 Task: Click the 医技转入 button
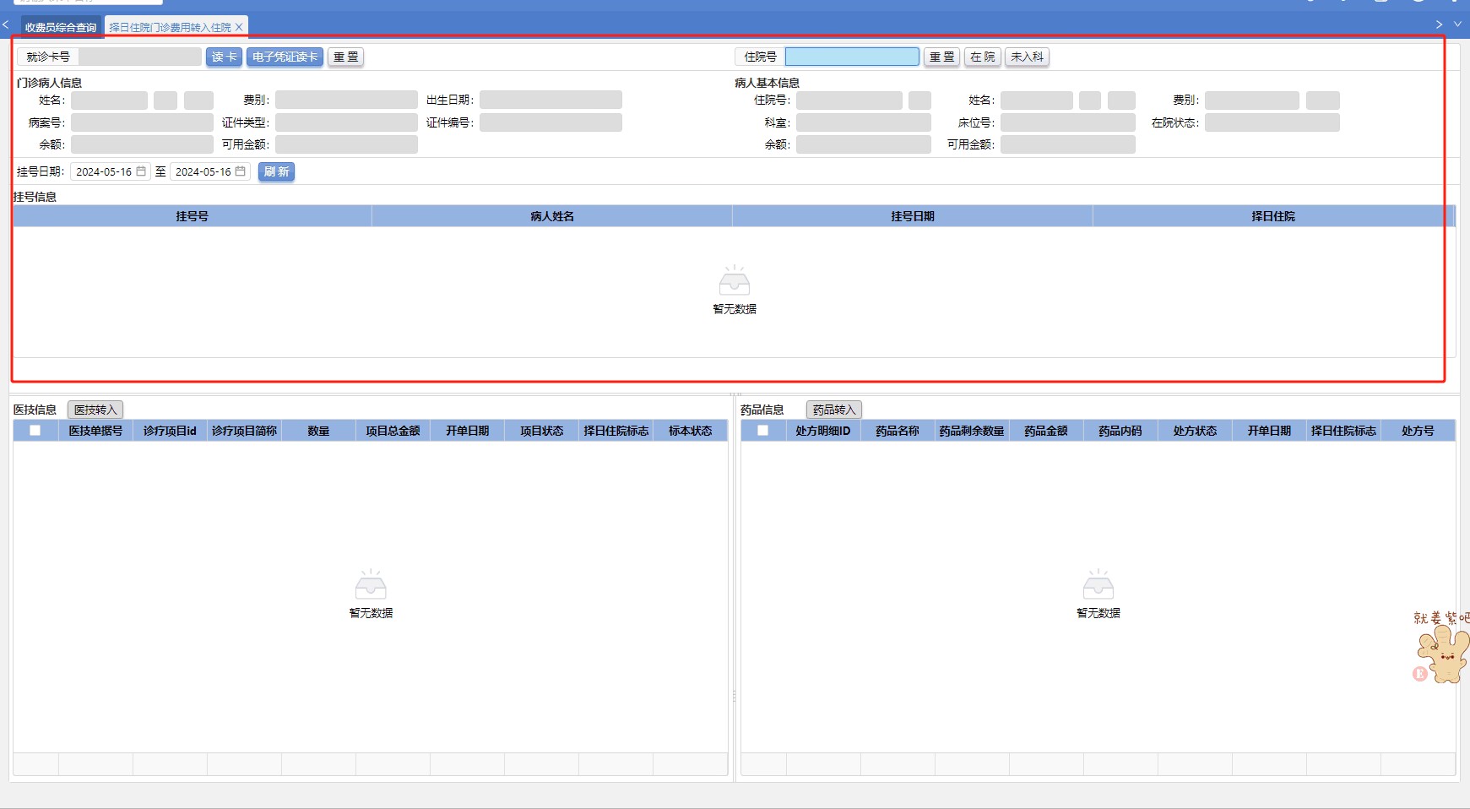coord(95,410)
